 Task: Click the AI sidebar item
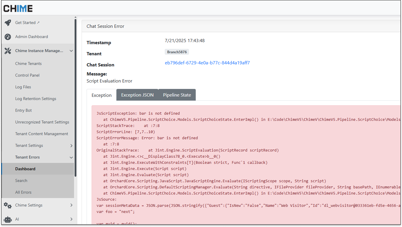pyautogui.click(x=17, y=219)
